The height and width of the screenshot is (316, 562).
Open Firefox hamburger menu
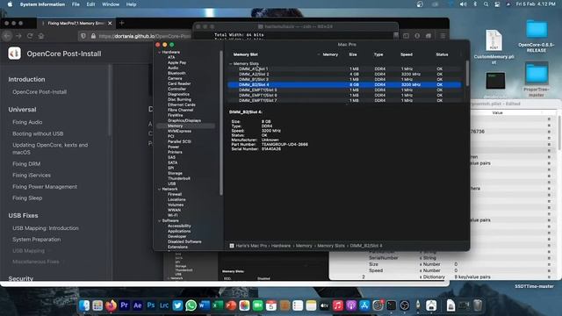point(443,36)
